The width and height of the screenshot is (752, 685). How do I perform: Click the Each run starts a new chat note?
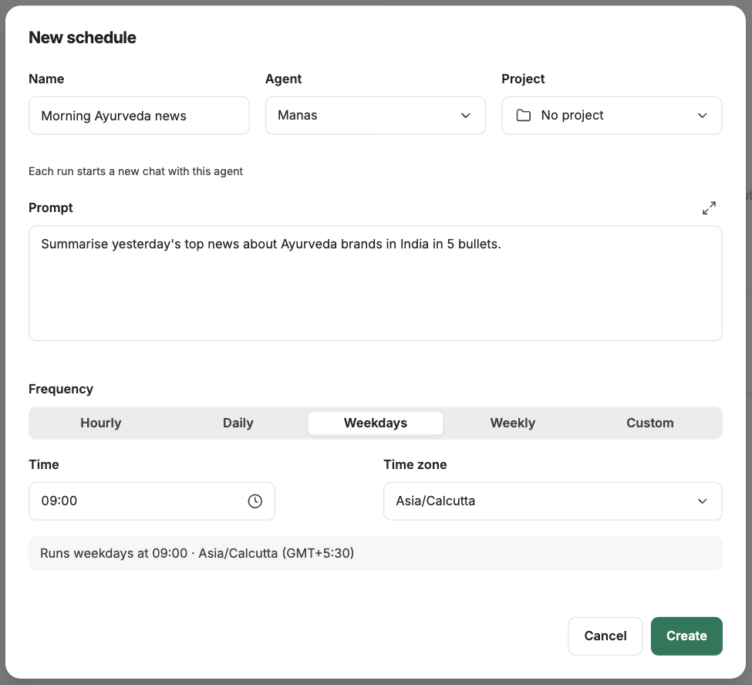(136, 171)
